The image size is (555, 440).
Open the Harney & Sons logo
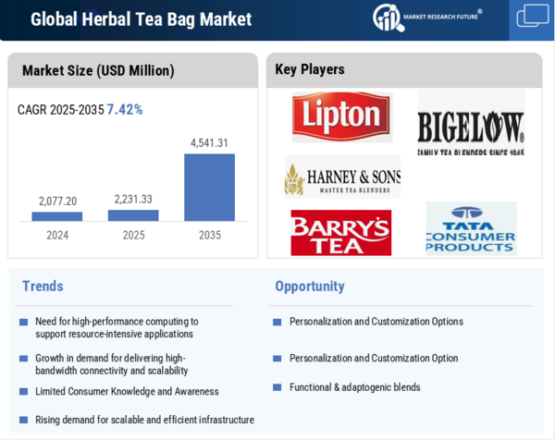point(342,177)
